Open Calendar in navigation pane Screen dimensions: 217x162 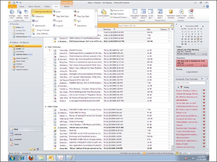click(x=25, y=134)
